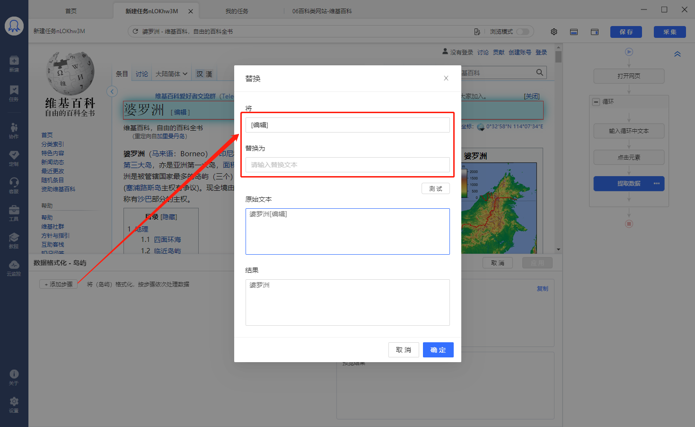The height and width of the screenshot is (427, 695).
Task: Focus the 替换为 replacement text field
Action: click(348, 165)
